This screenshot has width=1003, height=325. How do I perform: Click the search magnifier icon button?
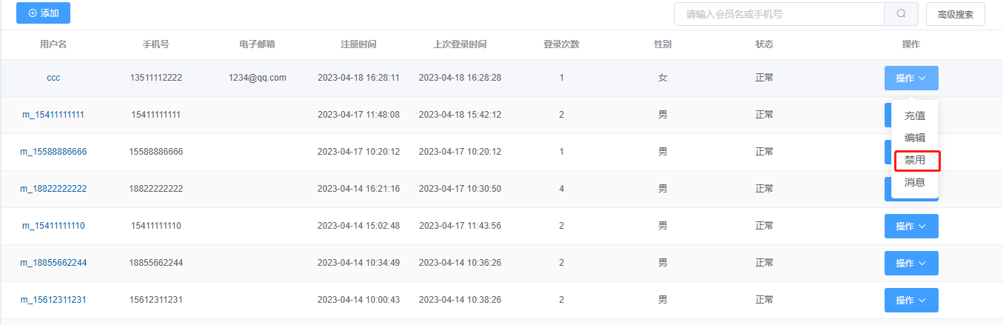pos(901,13)
